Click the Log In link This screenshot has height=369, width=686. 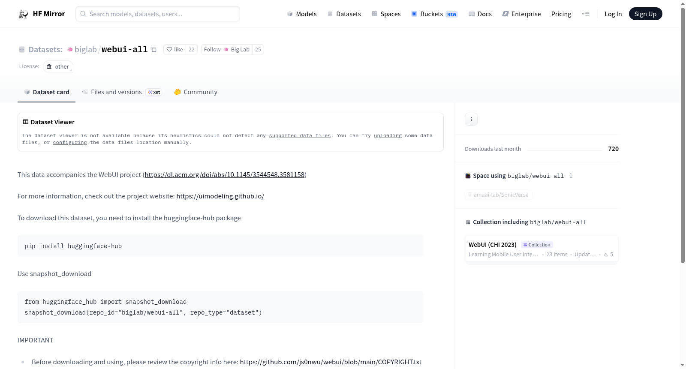click(x=613, y=14)
